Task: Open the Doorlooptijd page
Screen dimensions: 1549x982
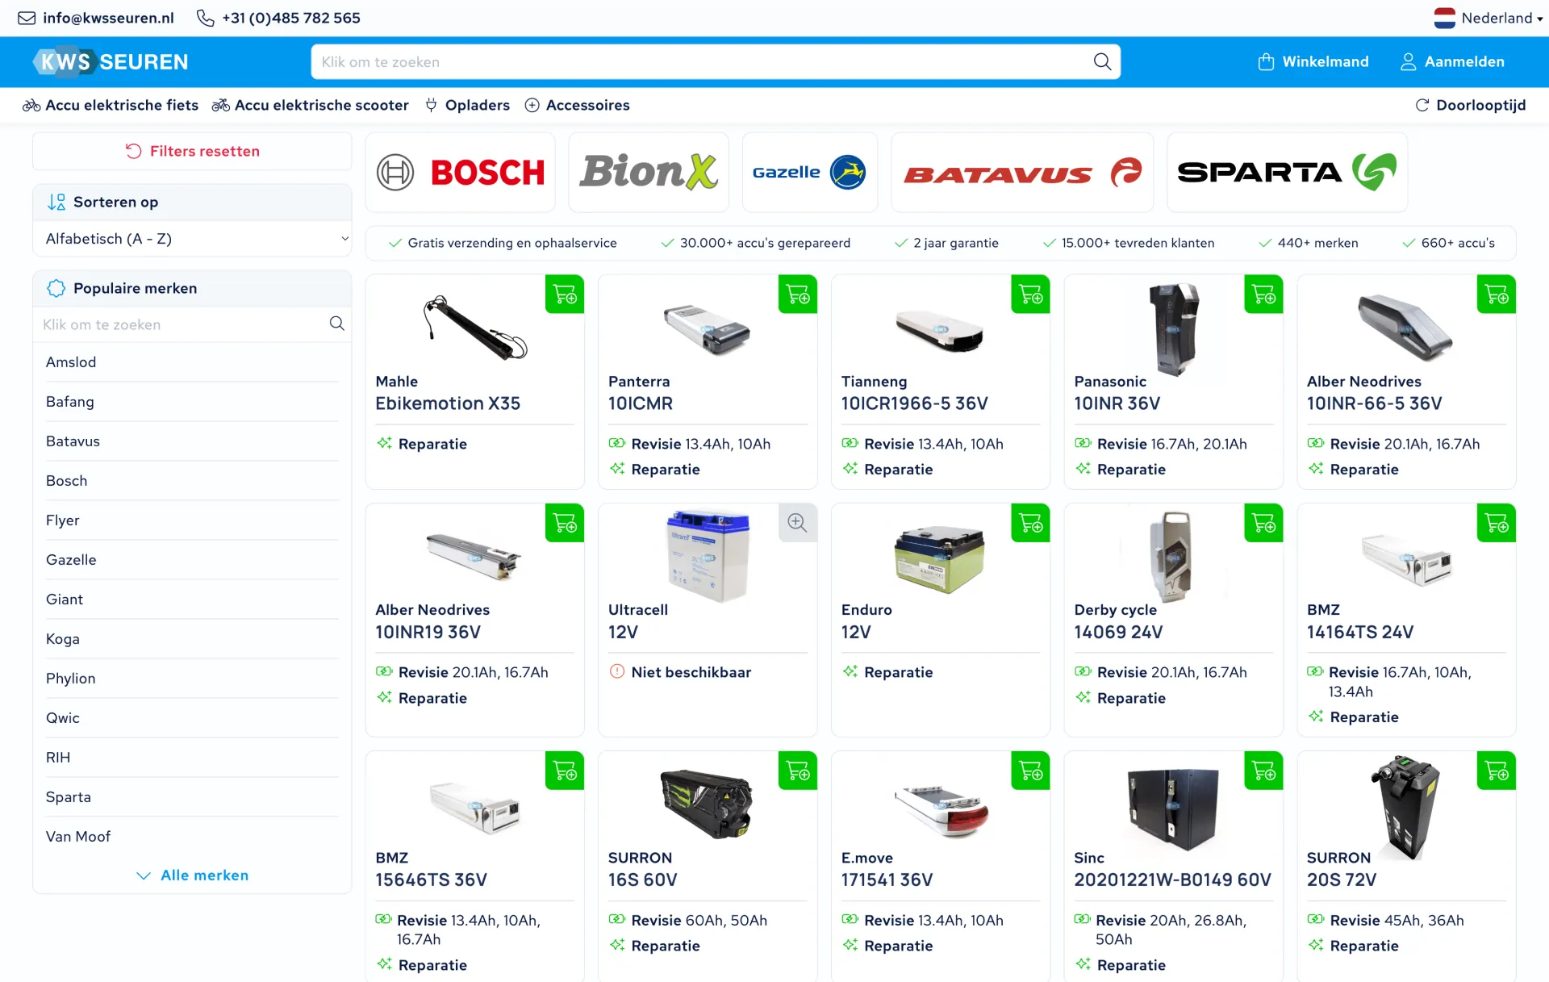Action: click(x=1471, y=105)
